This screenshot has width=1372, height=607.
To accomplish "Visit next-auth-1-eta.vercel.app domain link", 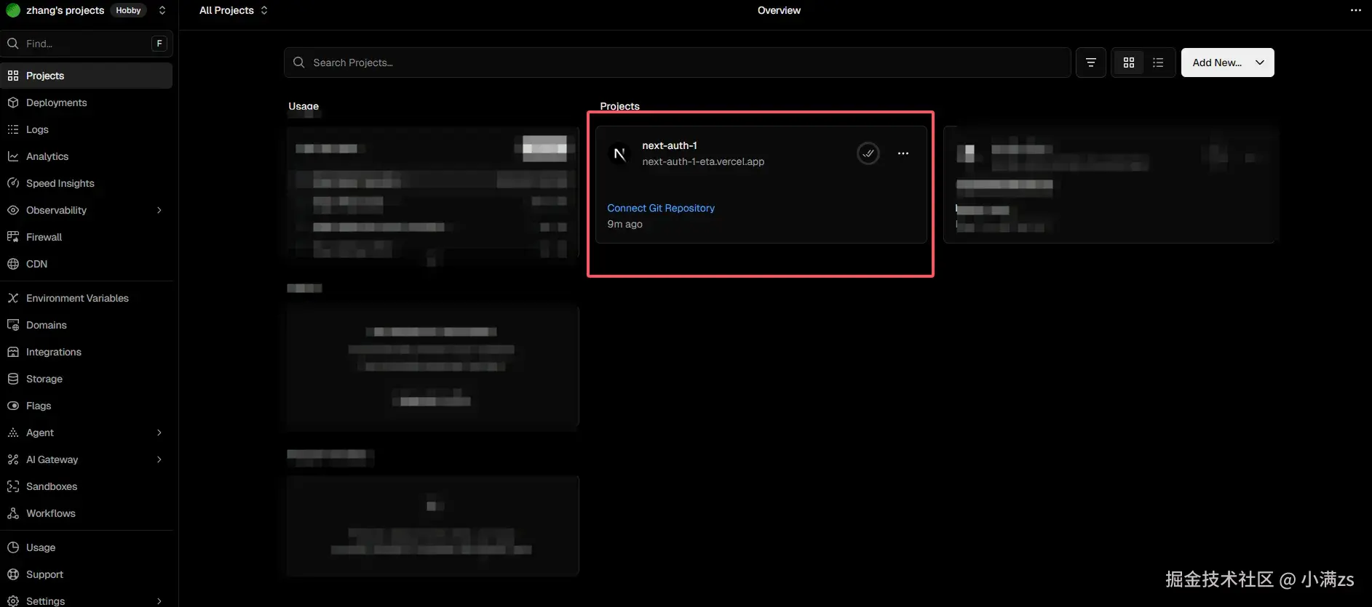I will [703, 161].
